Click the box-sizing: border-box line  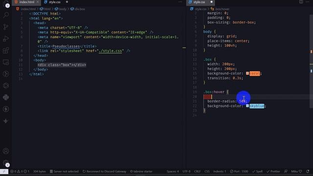pyautogui.click(x=231, y=22)
